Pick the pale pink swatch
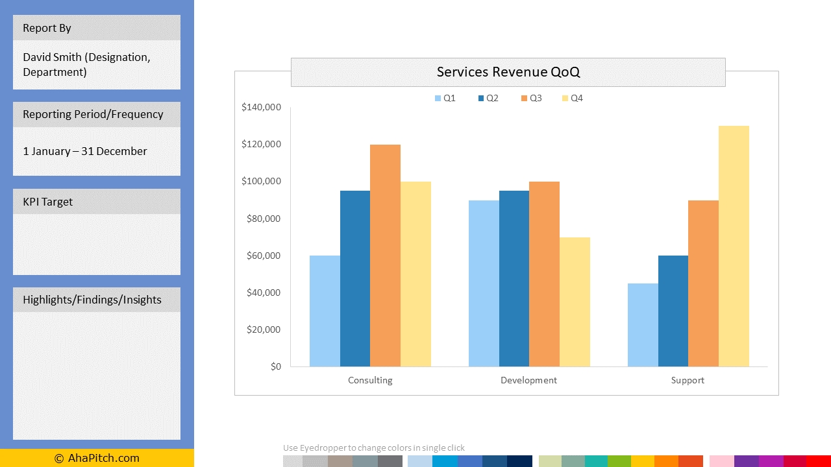 722,461
